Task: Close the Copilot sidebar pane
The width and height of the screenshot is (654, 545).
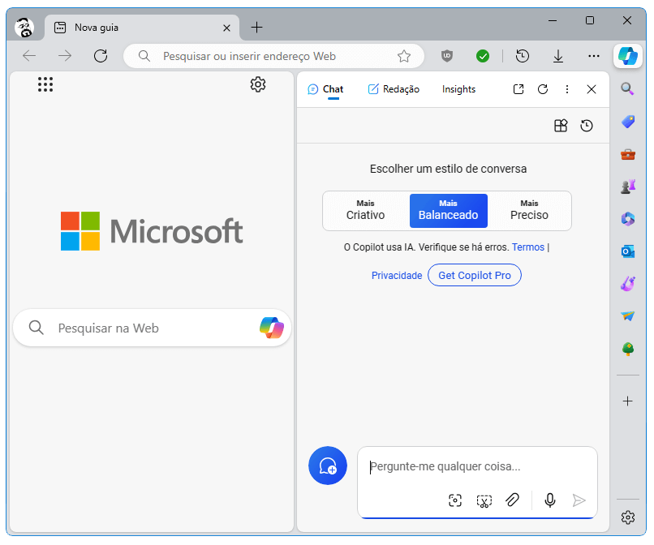Action: click(x=591, y=89)
